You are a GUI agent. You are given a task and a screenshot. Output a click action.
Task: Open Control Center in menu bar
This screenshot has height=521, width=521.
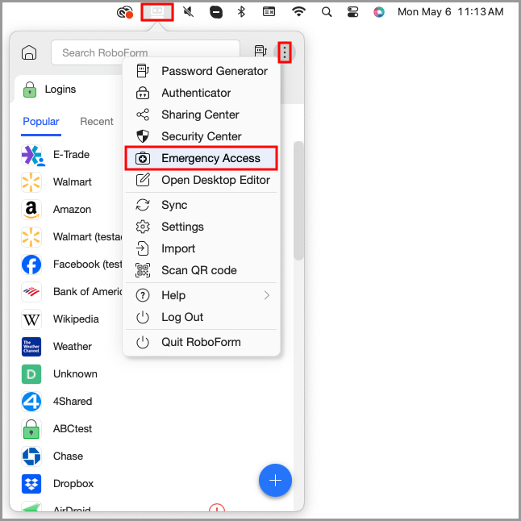pos(352,12)
